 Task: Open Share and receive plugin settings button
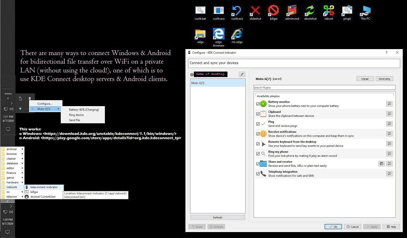pos(381,164)
